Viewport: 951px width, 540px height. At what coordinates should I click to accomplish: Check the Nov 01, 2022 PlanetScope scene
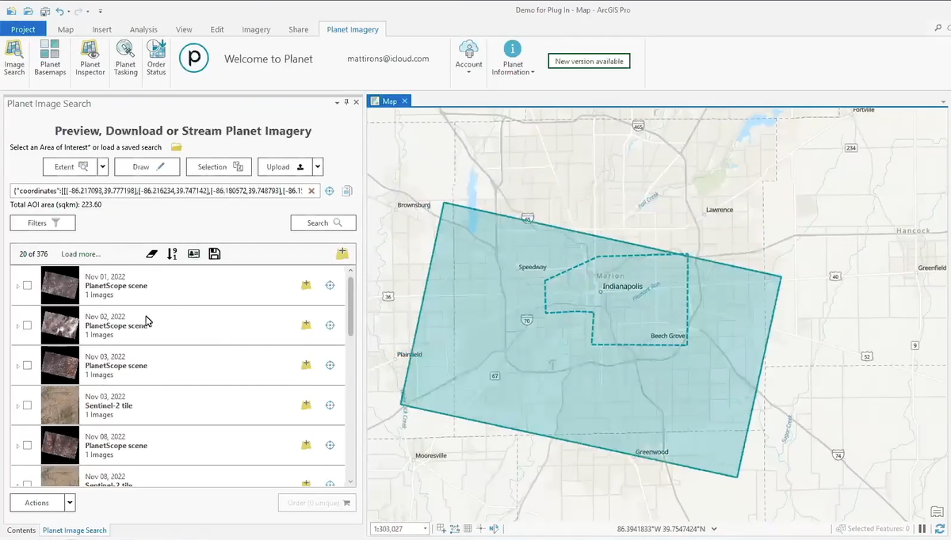(27, 285)
